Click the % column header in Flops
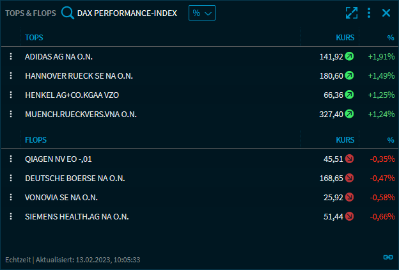The width and height of the screenshot is (399, 270). coord(391,139)
